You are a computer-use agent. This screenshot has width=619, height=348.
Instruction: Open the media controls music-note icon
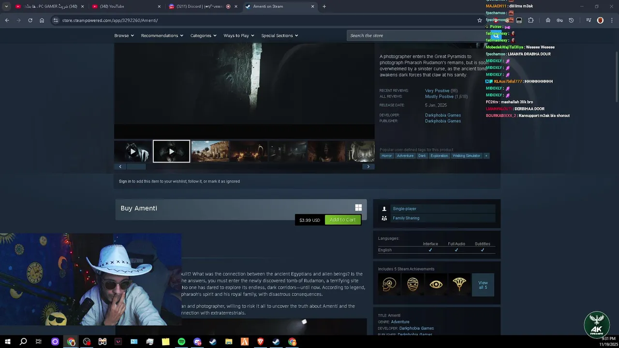point(589,20)
